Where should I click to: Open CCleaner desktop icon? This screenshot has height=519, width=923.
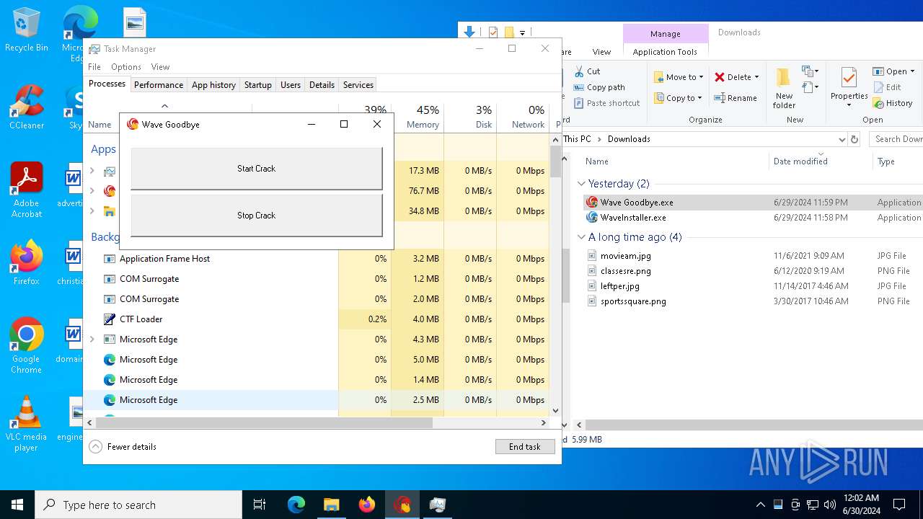[27, 108]
